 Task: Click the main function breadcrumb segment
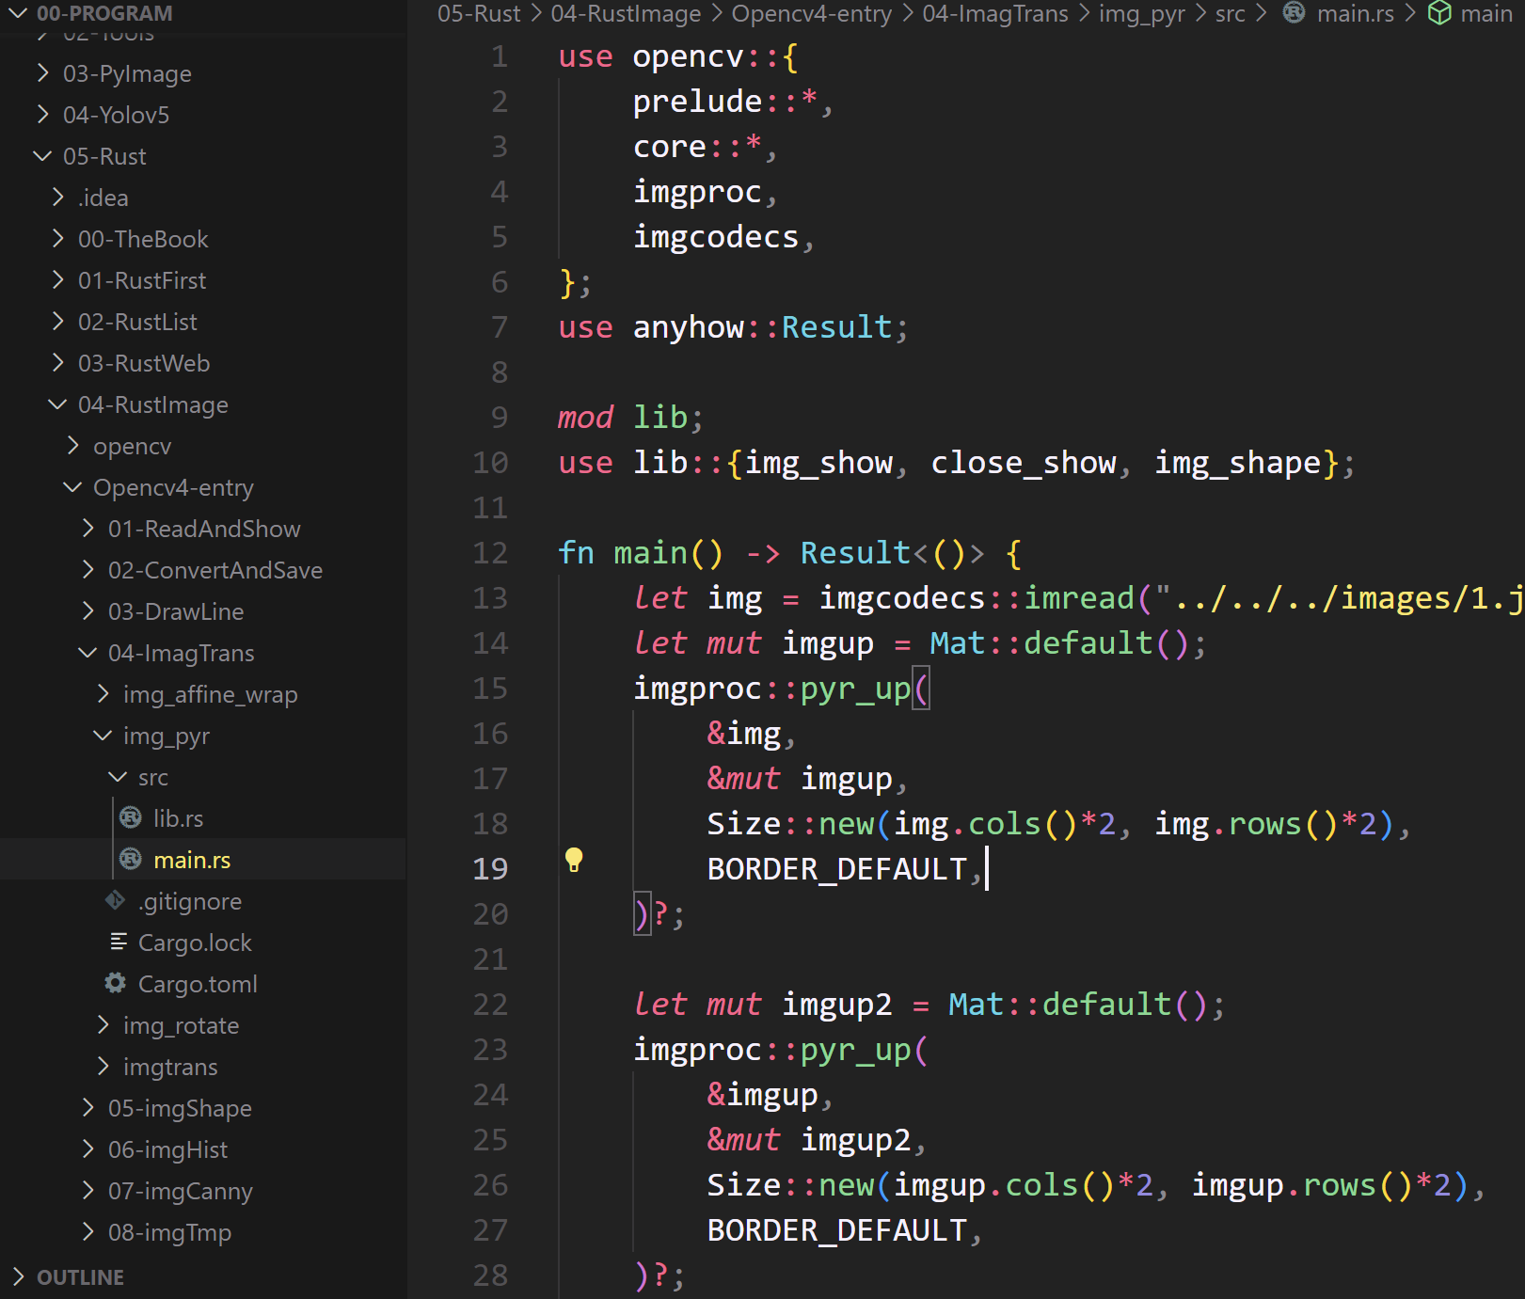point(1486,13)
